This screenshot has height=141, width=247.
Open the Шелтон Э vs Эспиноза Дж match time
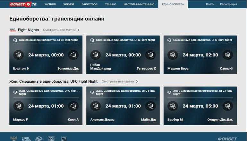[x=46, y=55]
